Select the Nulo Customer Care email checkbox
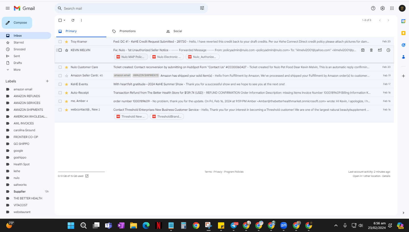This screenshot has height=232, width=409. [60, 67]
